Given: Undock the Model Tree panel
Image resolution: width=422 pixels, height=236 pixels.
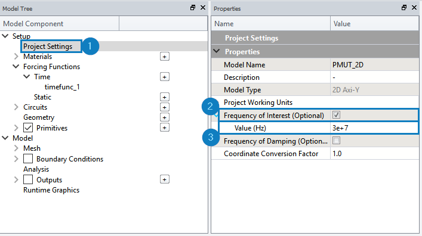Looking at the screenshot, I should click(193, 8).
